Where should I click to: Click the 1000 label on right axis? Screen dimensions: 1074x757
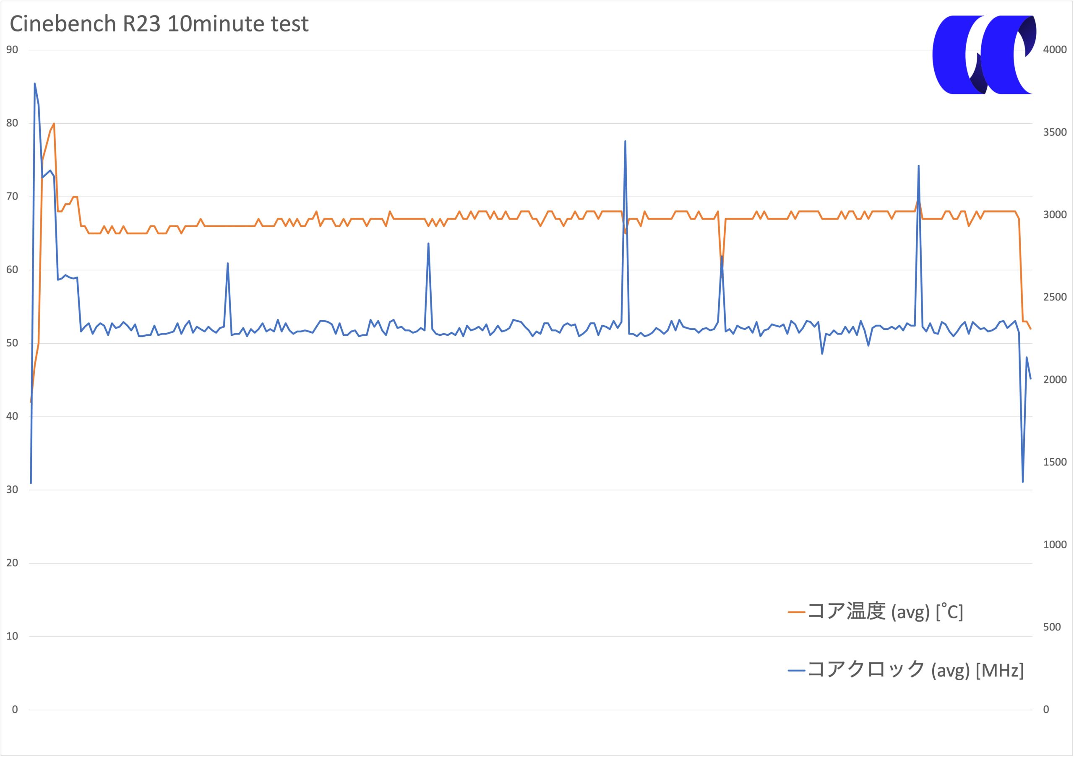click(1055, 544)
